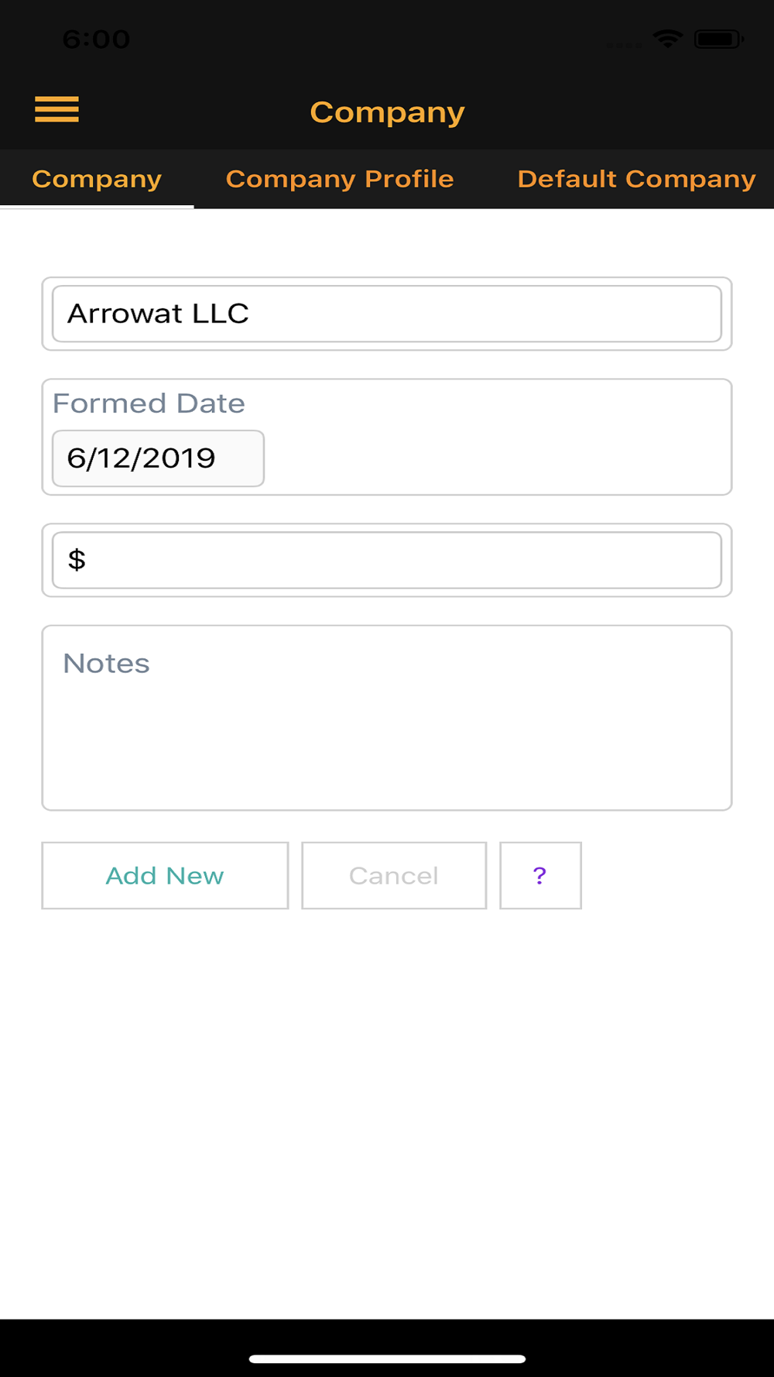
Task: Open the 6/12/2019 formed date picker
Action: (x=158, y=458)
